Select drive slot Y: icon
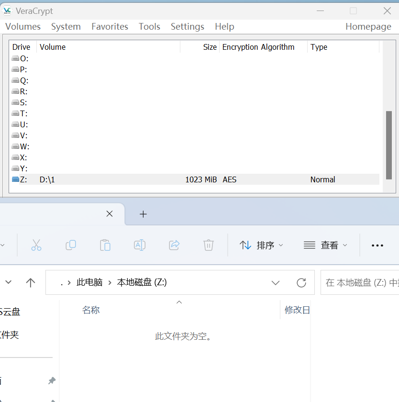Viewport: 399px width, 402px height. coord(15,168)
